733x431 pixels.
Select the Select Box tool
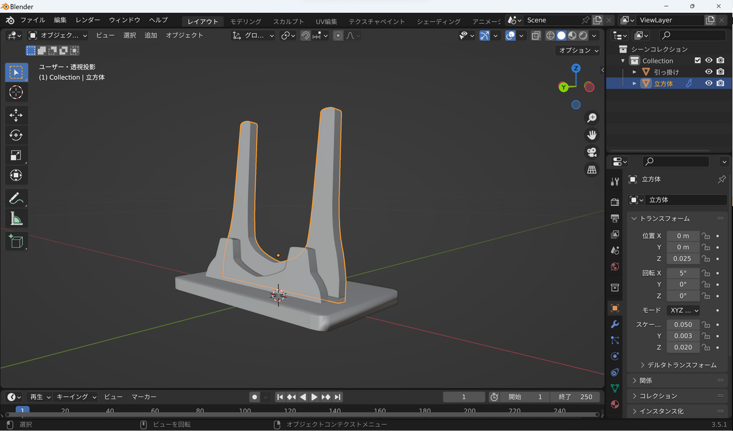point(16,72)
